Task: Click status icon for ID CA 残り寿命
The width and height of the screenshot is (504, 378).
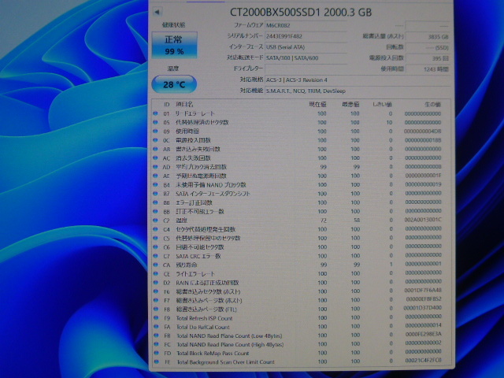Action: 156,265
